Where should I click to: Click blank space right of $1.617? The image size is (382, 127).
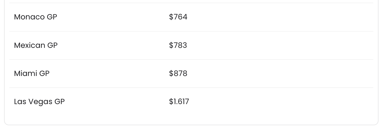point(277,101)
